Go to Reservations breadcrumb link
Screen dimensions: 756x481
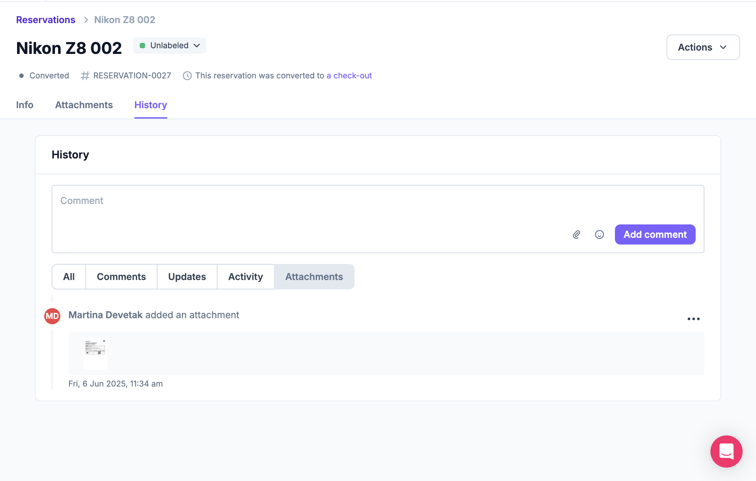pyautogui.click(x=46, y=20)
